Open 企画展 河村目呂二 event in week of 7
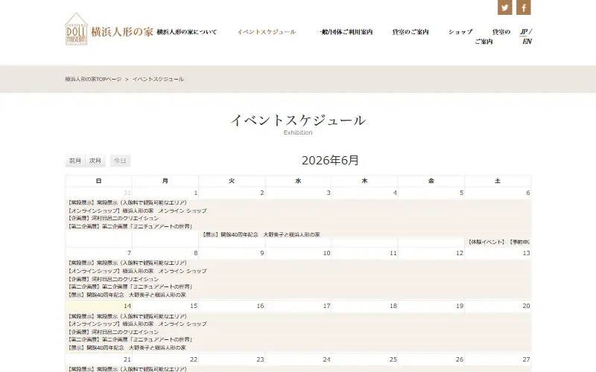This screenshot has height=372, width=596. pyautogui.click(x=298, y=279)
